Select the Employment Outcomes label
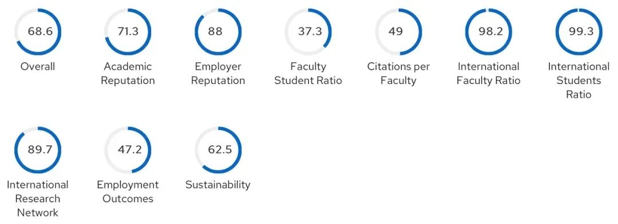 pyautogui.click(x=128, y=192)
